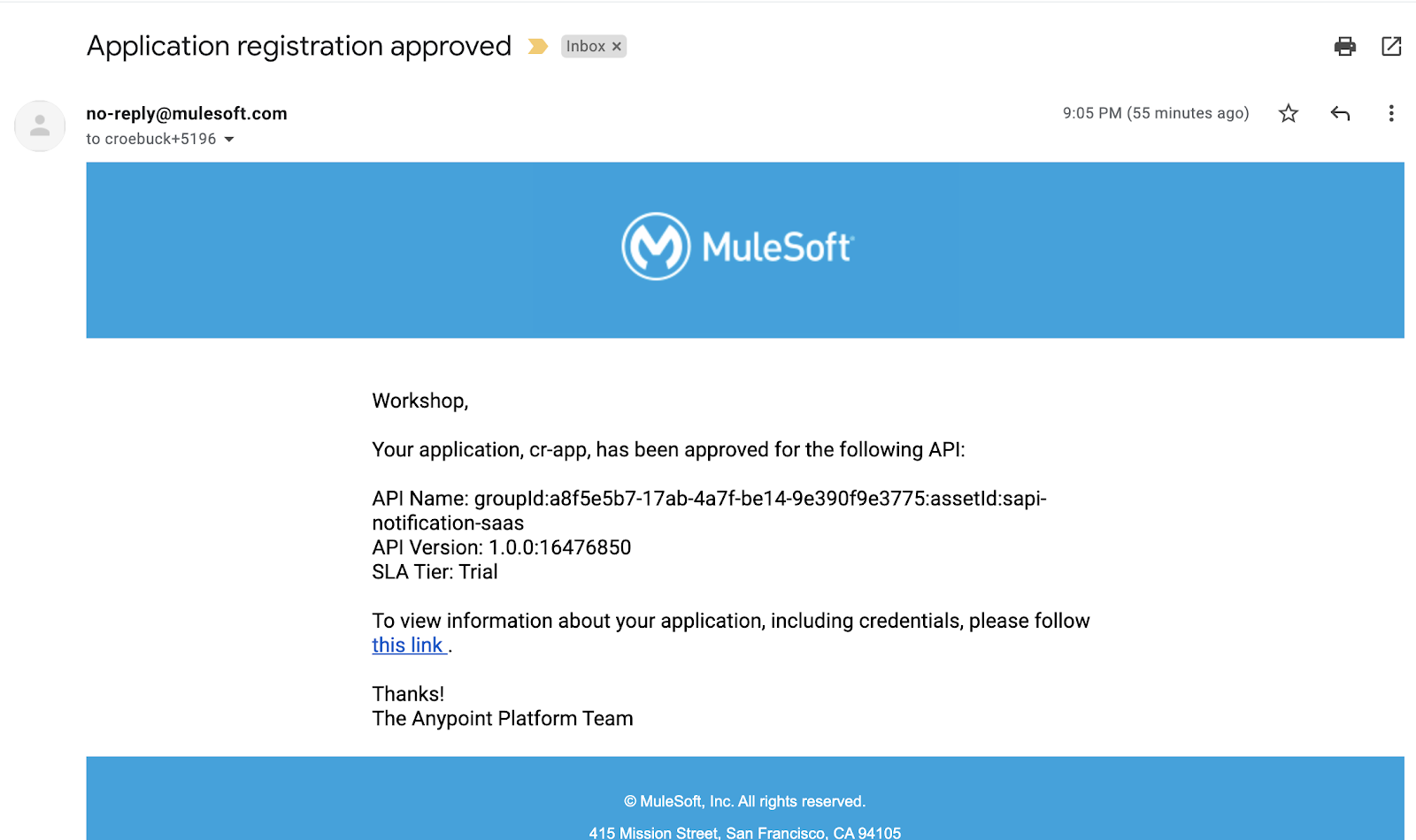Open the three-dot more options menu

[x=1391, y=113]
